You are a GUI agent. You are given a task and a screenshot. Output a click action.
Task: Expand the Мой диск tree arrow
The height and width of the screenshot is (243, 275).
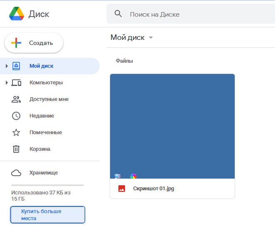click(x=7, y=66)
